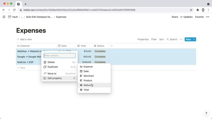Select the Notion browser tab

[x=19, y=4]
